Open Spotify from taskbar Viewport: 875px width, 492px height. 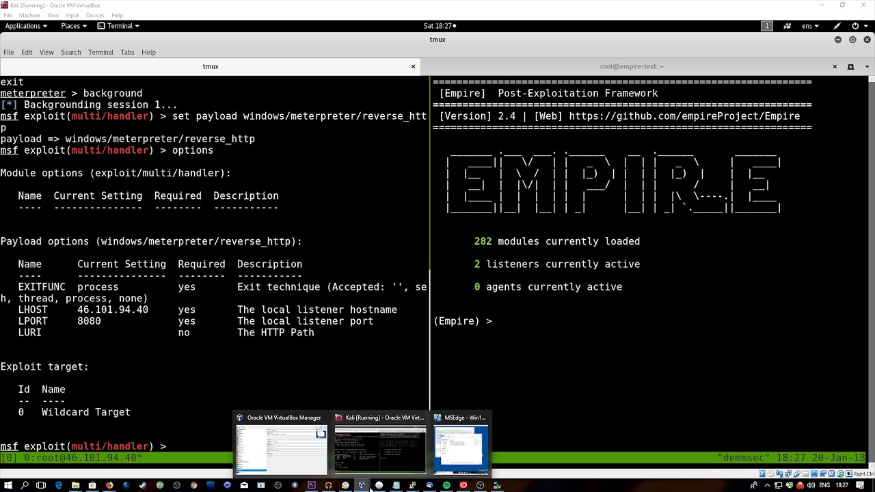click(446, 485)
